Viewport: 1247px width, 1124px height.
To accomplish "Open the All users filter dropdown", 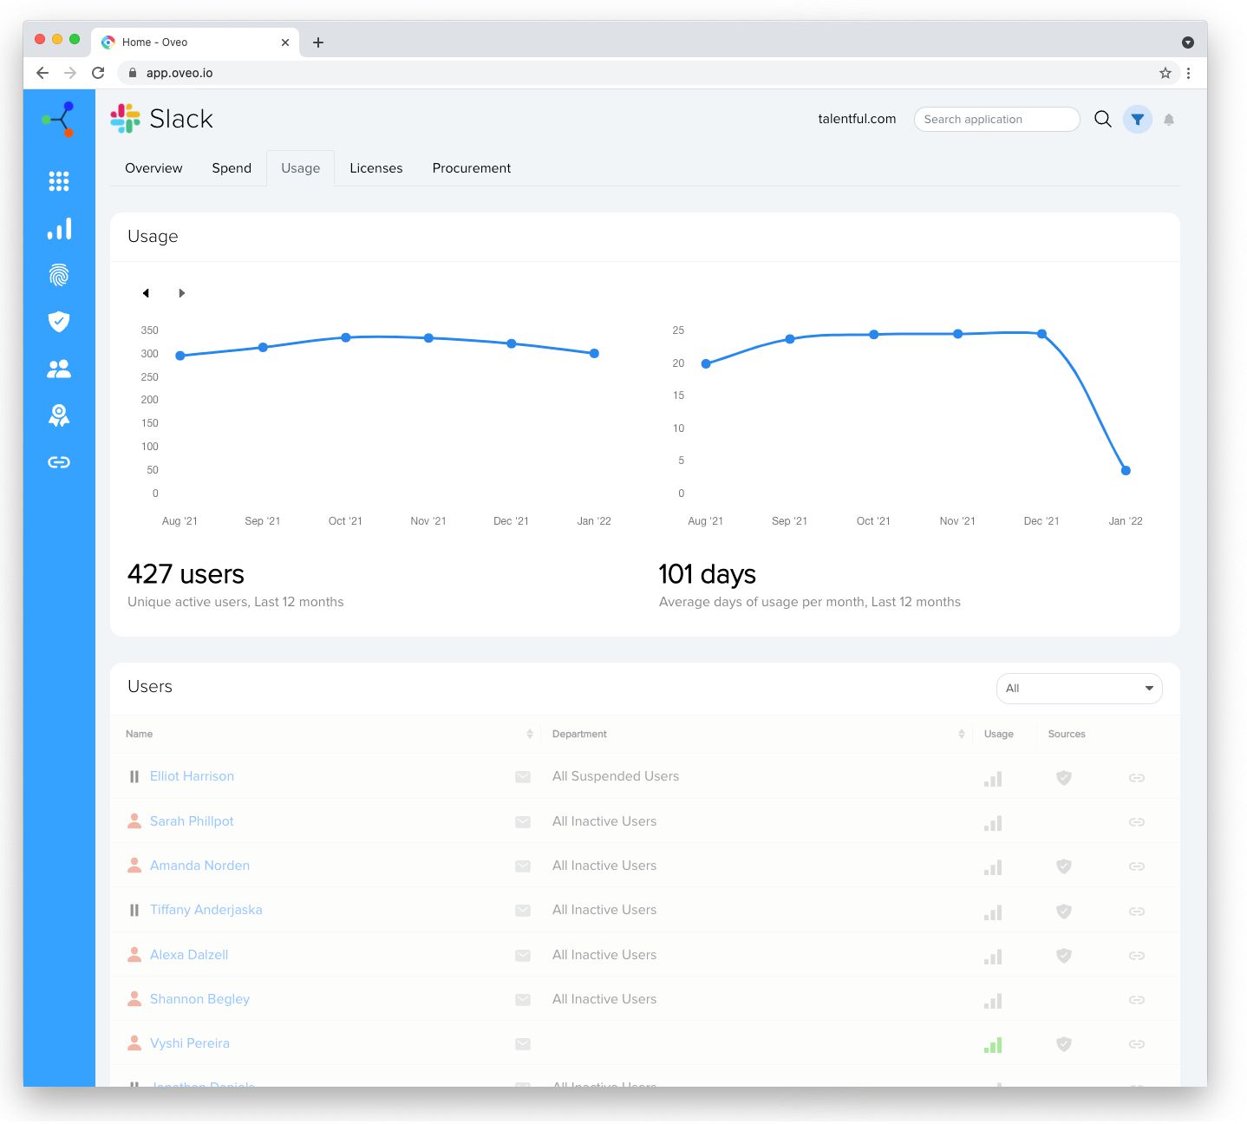I will (x=1079, y=688).
